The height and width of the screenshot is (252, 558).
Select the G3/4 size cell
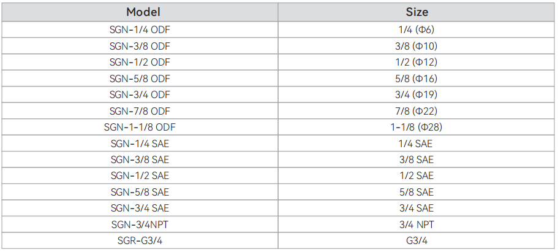tap(417, 241)
